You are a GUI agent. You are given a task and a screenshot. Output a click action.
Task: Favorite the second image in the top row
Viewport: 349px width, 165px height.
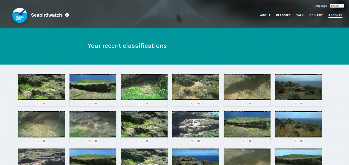(89, 103)
